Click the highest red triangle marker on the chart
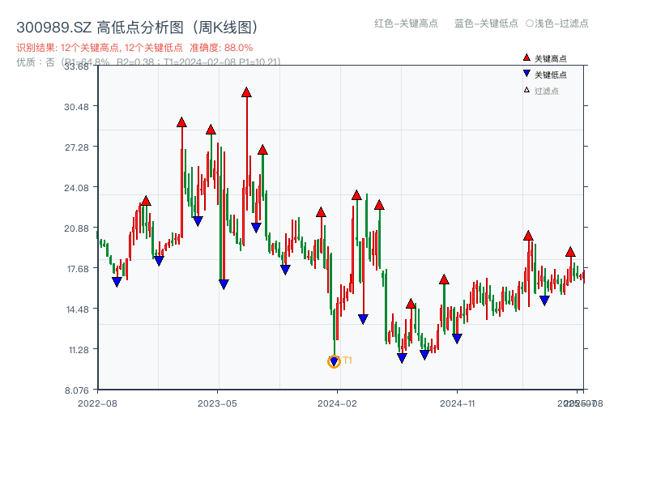 point(245,92)
